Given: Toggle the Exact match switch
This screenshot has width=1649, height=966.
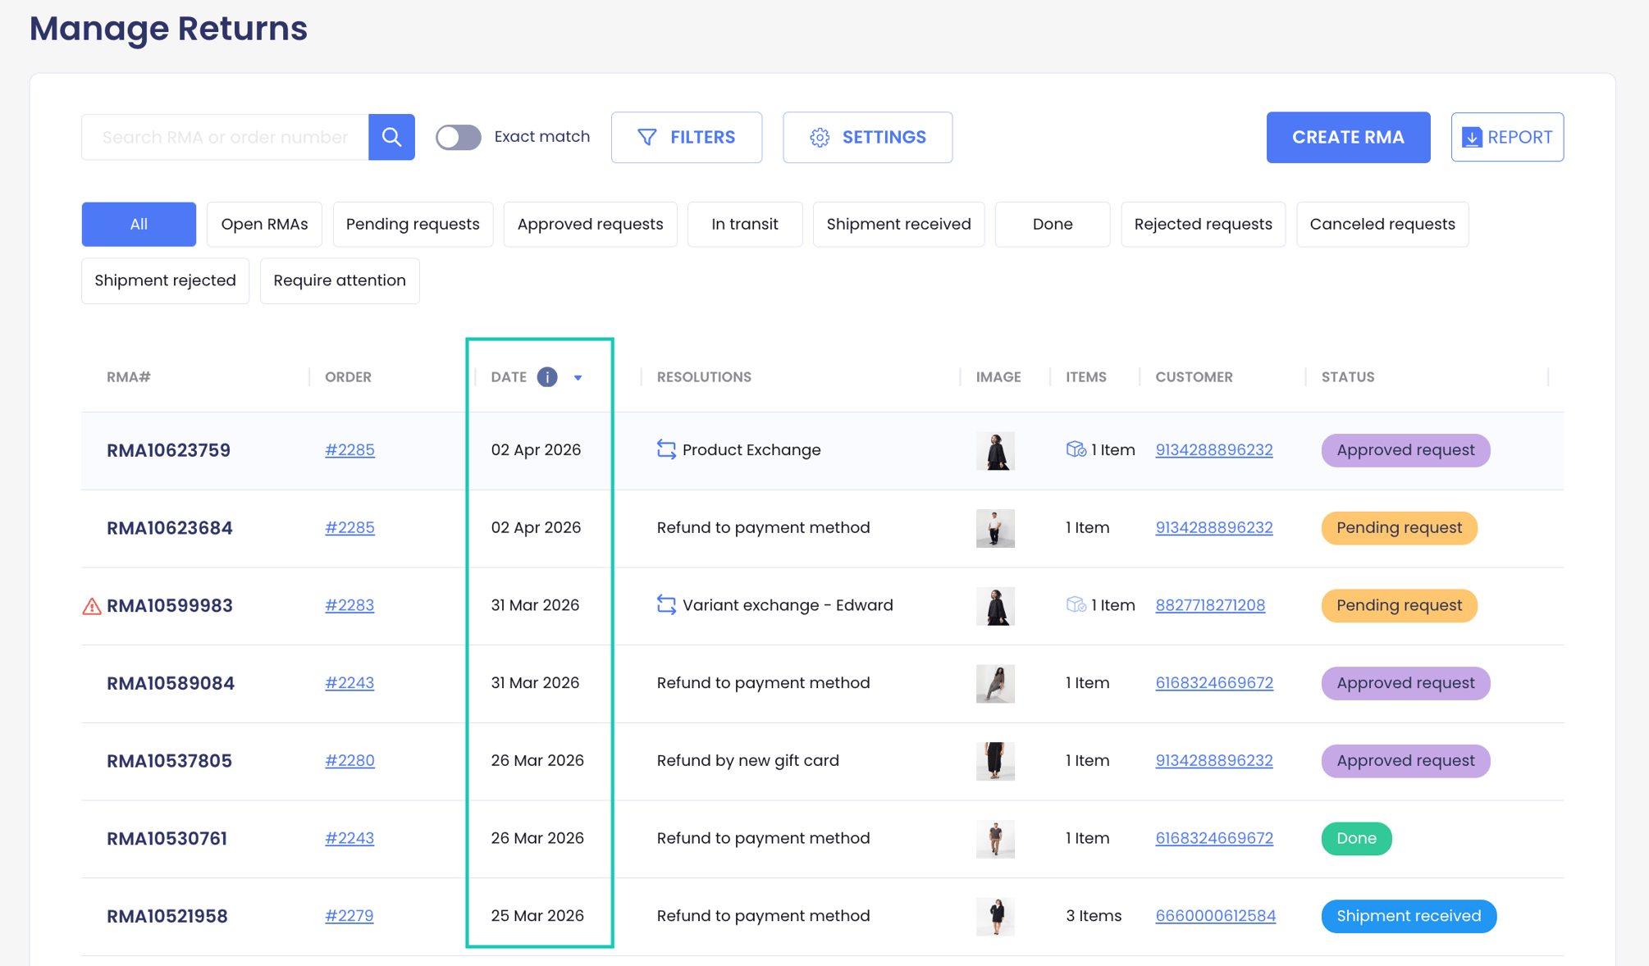Looking at the screenshot, I should tap(458, 137).
